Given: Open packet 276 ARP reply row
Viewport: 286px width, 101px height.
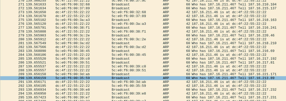Looking at the screenshot, I should [x=143, y=24].
